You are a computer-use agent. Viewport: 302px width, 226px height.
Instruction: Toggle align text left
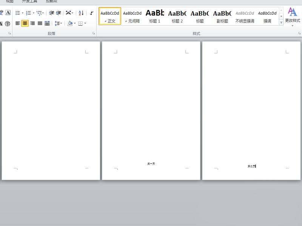pos(17,23)
